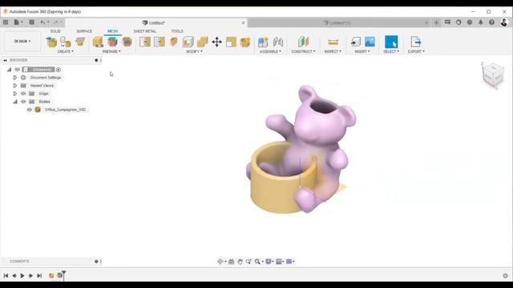Select the Plane Cut tool icon

pos(174,42)
